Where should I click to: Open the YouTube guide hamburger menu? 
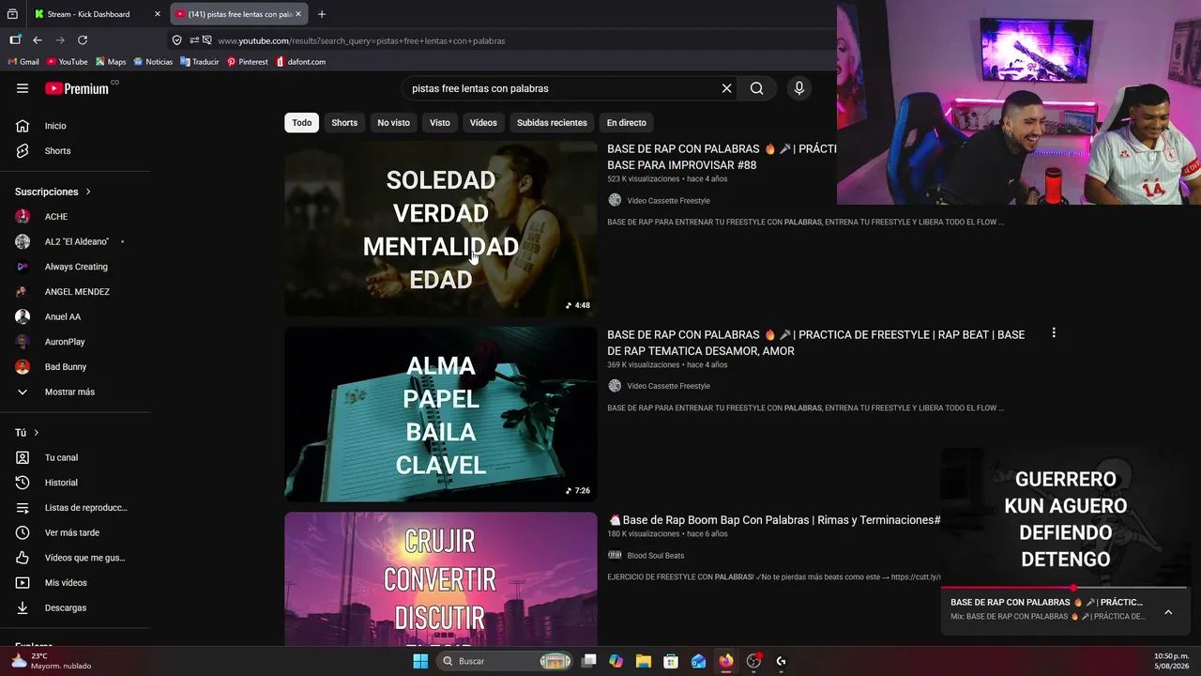click(x=23, y=88)
